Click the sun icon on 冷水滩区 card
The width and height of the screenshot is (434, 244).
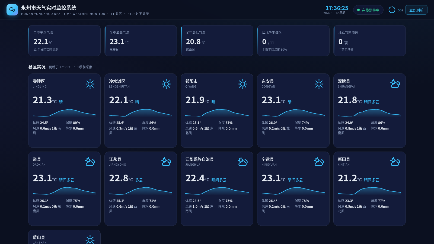coord(166,84)
